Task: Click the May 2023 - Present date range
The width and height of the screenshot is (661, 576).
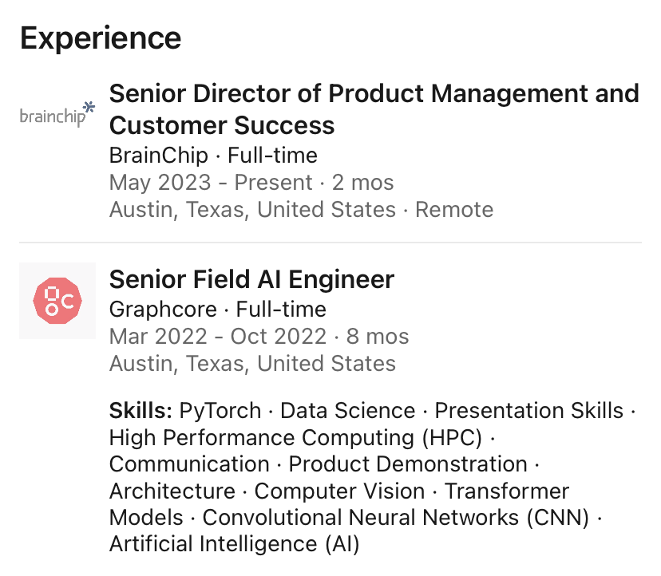Action: coord(211,183)
